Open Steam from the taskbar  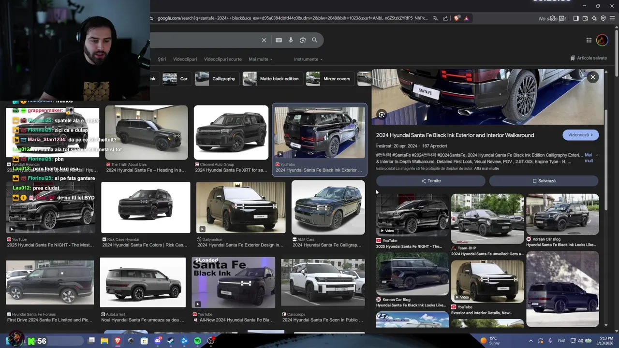[x=171, y=341]
